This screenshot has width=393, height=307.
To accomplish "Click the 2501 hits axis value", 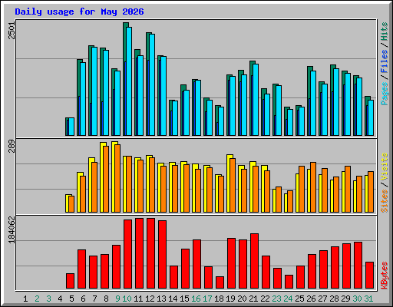I will pyautogui.click(x=12, y=31).
